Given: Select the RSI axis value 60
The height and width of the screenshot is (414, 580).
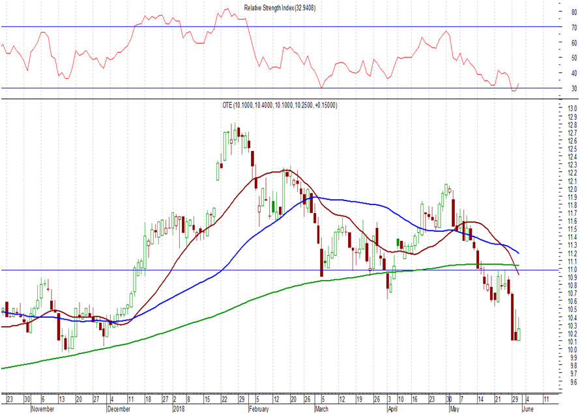Looking at the screenshot, I should click(573, 43).
